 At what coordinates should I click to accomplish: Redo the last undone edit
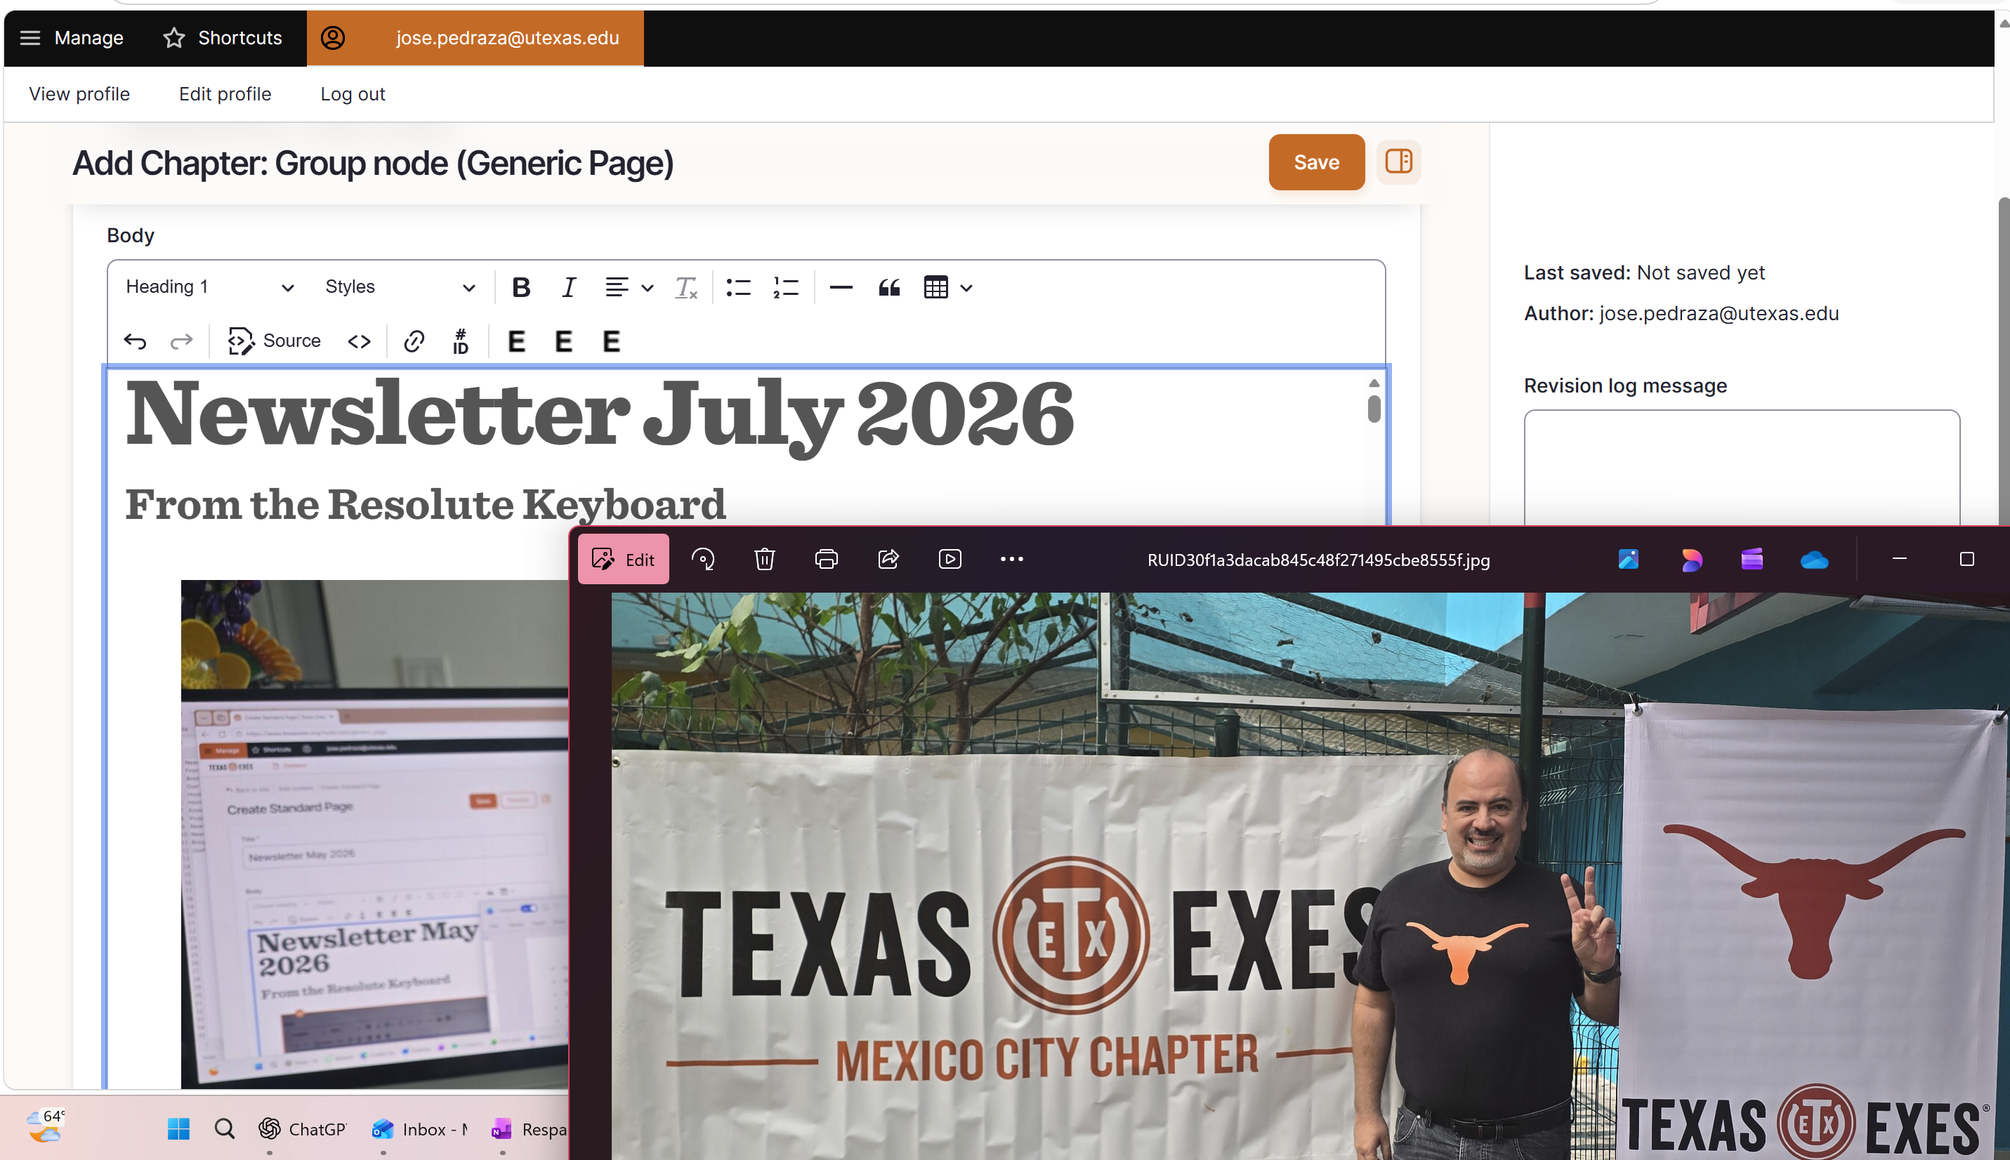182,341
